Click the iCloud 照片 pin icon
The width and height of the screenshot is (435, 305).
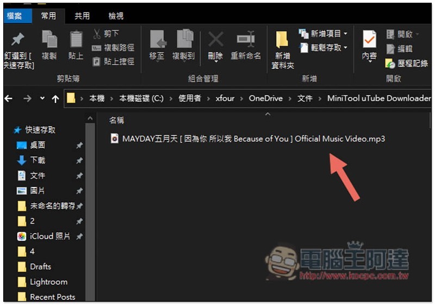pyautogui.click(x=79, y=236)
